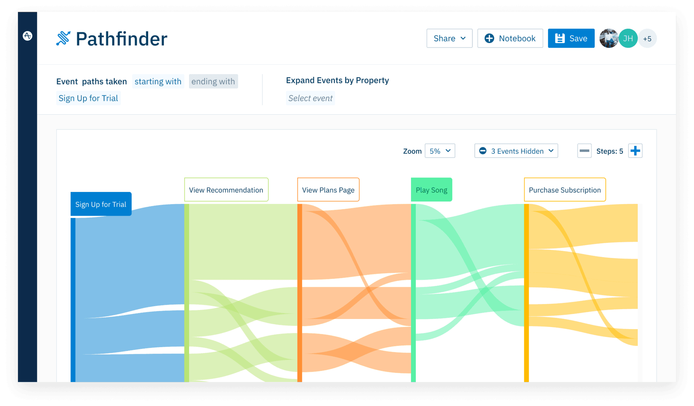The image size is (694, 406).
Task: Click the View Recommendation event node
Action: pyautogui.click(x=226, y=190)
